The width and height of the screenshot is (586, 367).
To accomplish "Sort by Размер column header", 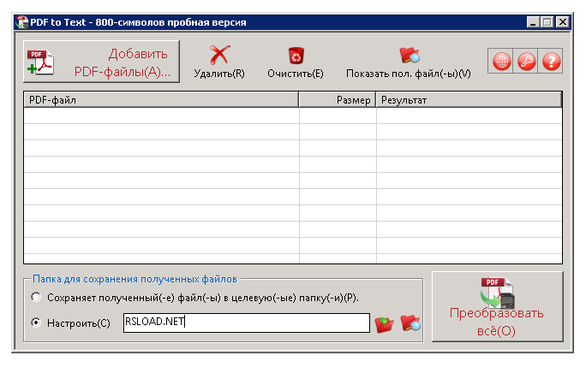I will click(x=337, y=100).
